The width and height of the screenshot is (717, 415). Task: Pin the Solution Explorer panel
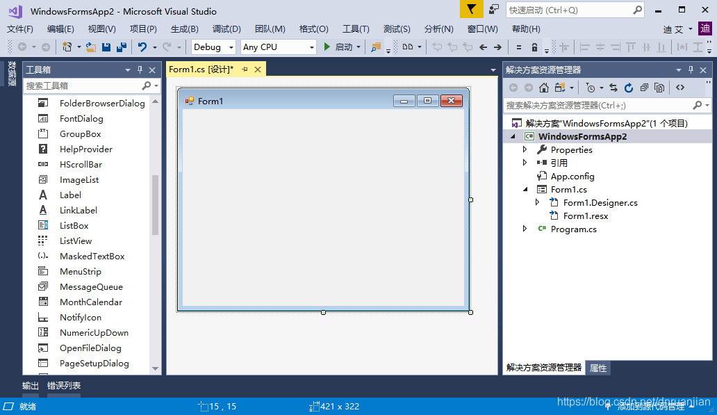(691, 70)
